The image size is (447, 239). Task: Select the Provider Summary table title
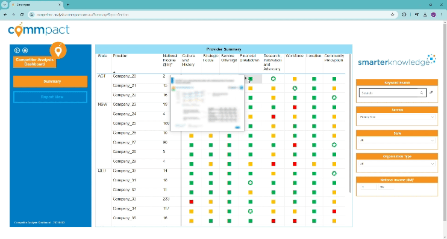[x=223, y=49]
